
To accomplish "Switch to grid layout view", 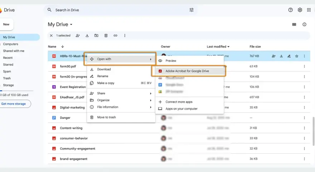I will point(294,24).
